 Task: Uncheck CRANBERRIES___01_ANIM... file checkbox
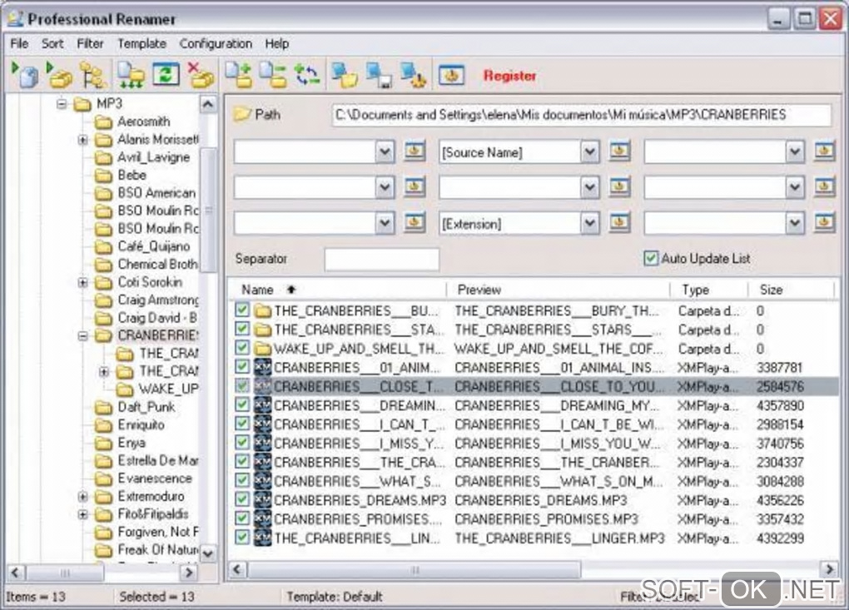click(242, 367)
